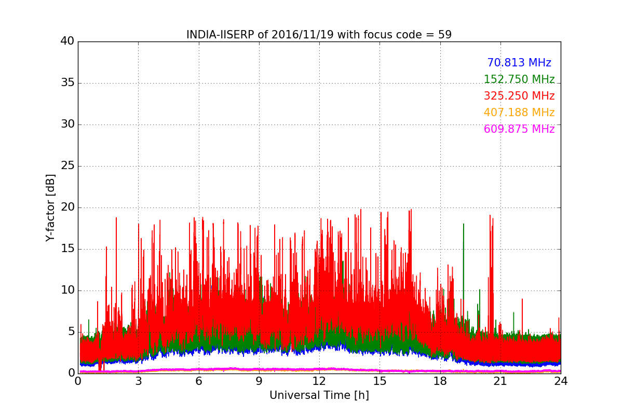623x415 pixels.
Task: Select the 70.813 MHz legend label
Action: click(x=519, y=63)
